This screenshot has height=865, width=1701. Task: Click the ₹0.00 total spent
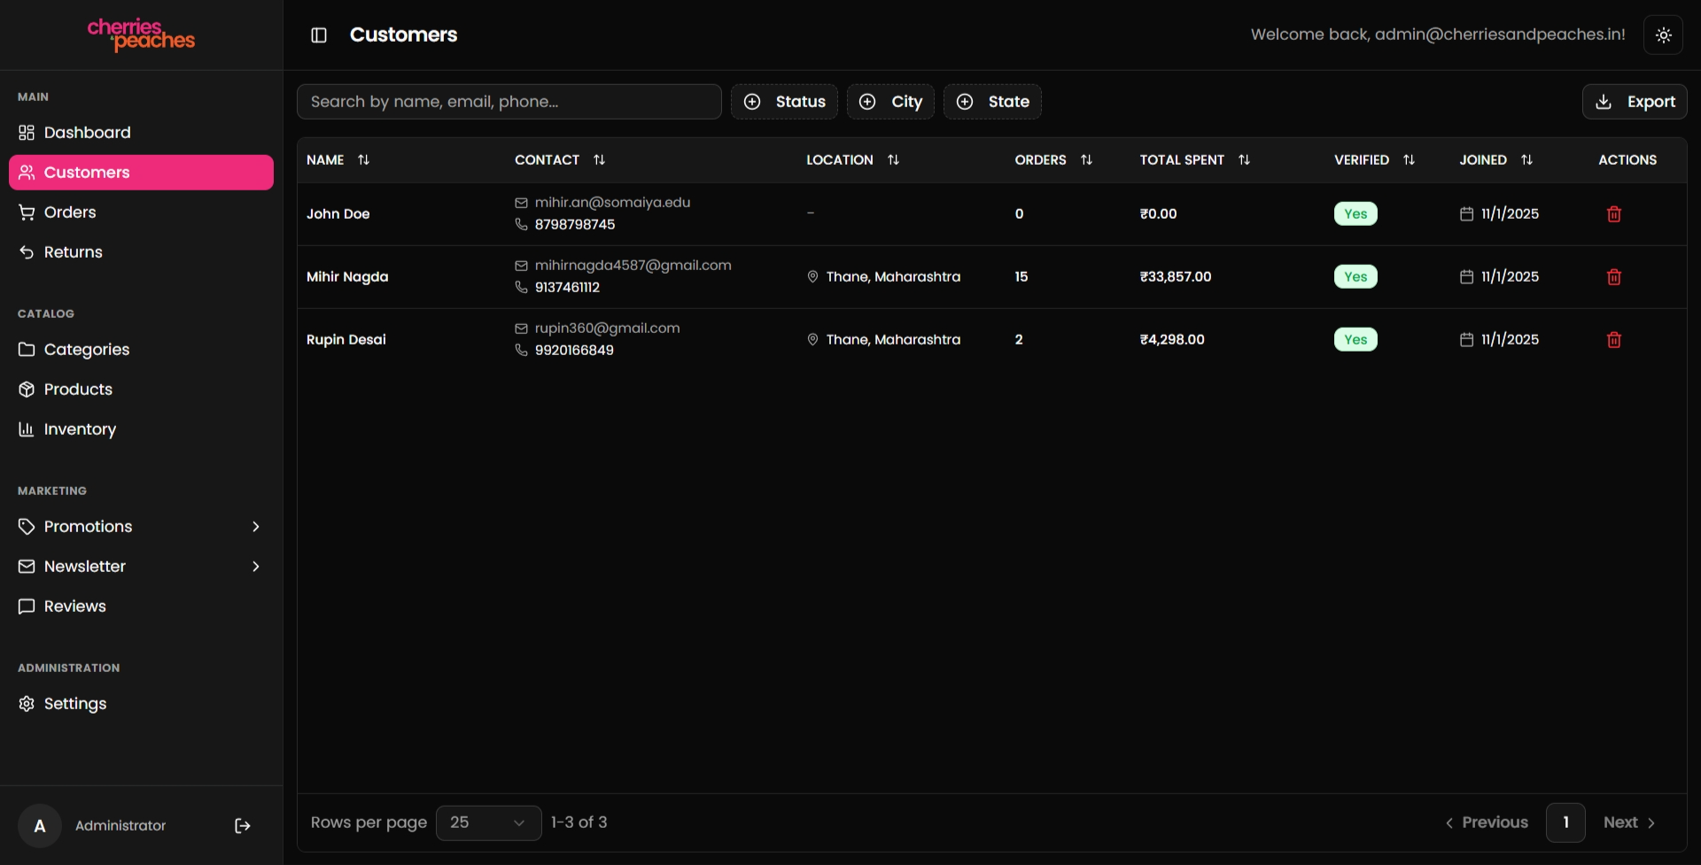pos(1158,213)
